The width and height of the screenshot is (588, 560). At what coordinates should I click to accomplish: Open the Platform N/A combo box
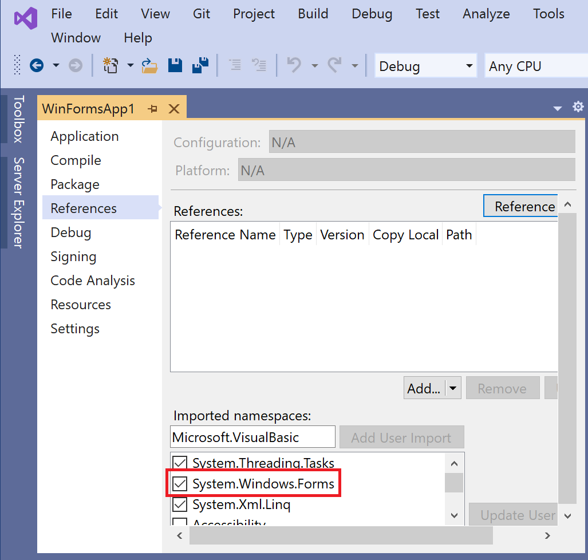407,169
